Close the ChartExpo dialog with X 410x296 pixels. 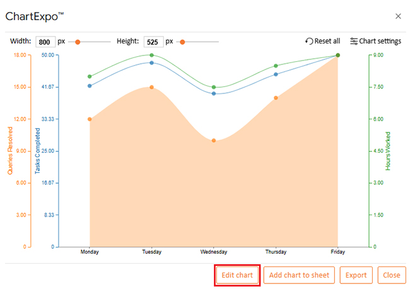(397, 16)
